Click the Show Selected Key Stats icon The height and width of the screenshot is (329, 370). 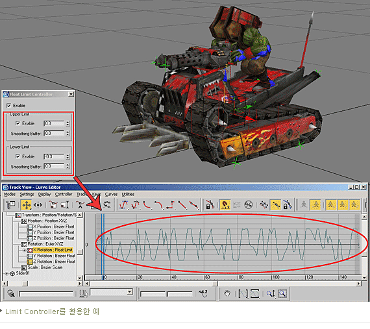[203, 293]
